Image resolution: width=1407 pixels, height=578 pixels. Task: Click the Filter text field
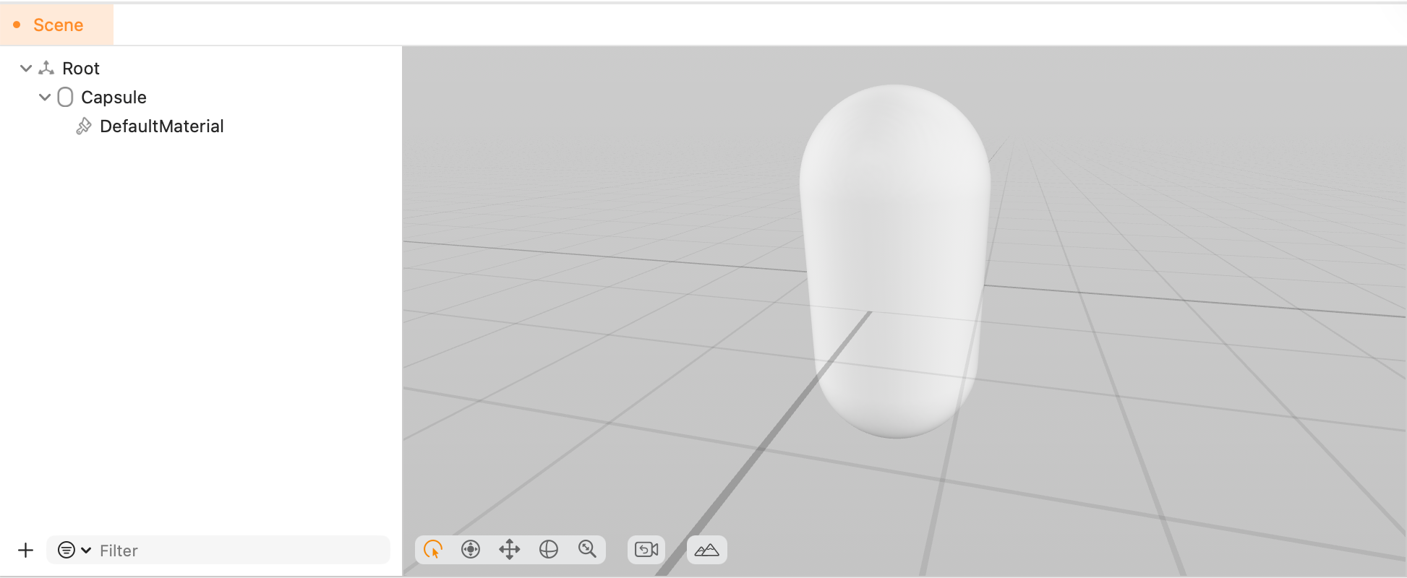click(239, 551)
